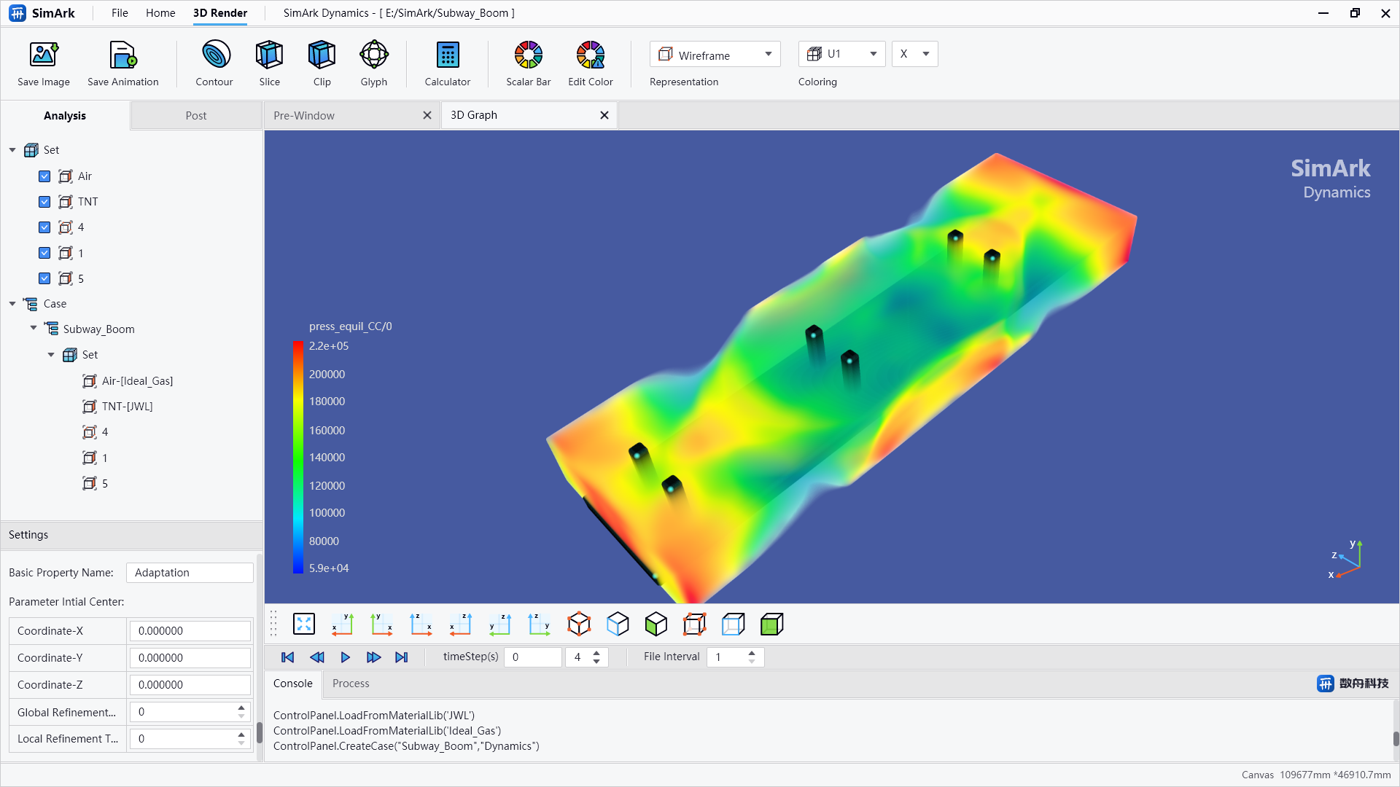Open the Wireframe representation dropdown

(x=715, y=55)
